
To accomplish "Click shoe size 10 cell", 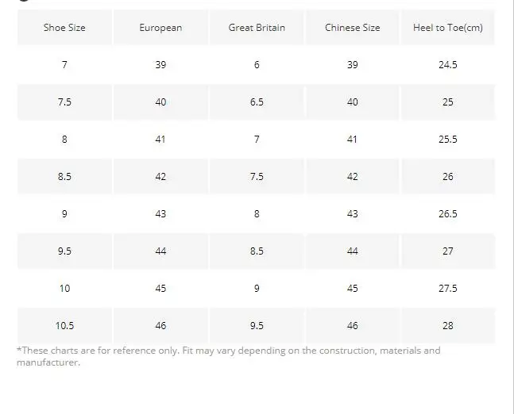I will (64, 289).
